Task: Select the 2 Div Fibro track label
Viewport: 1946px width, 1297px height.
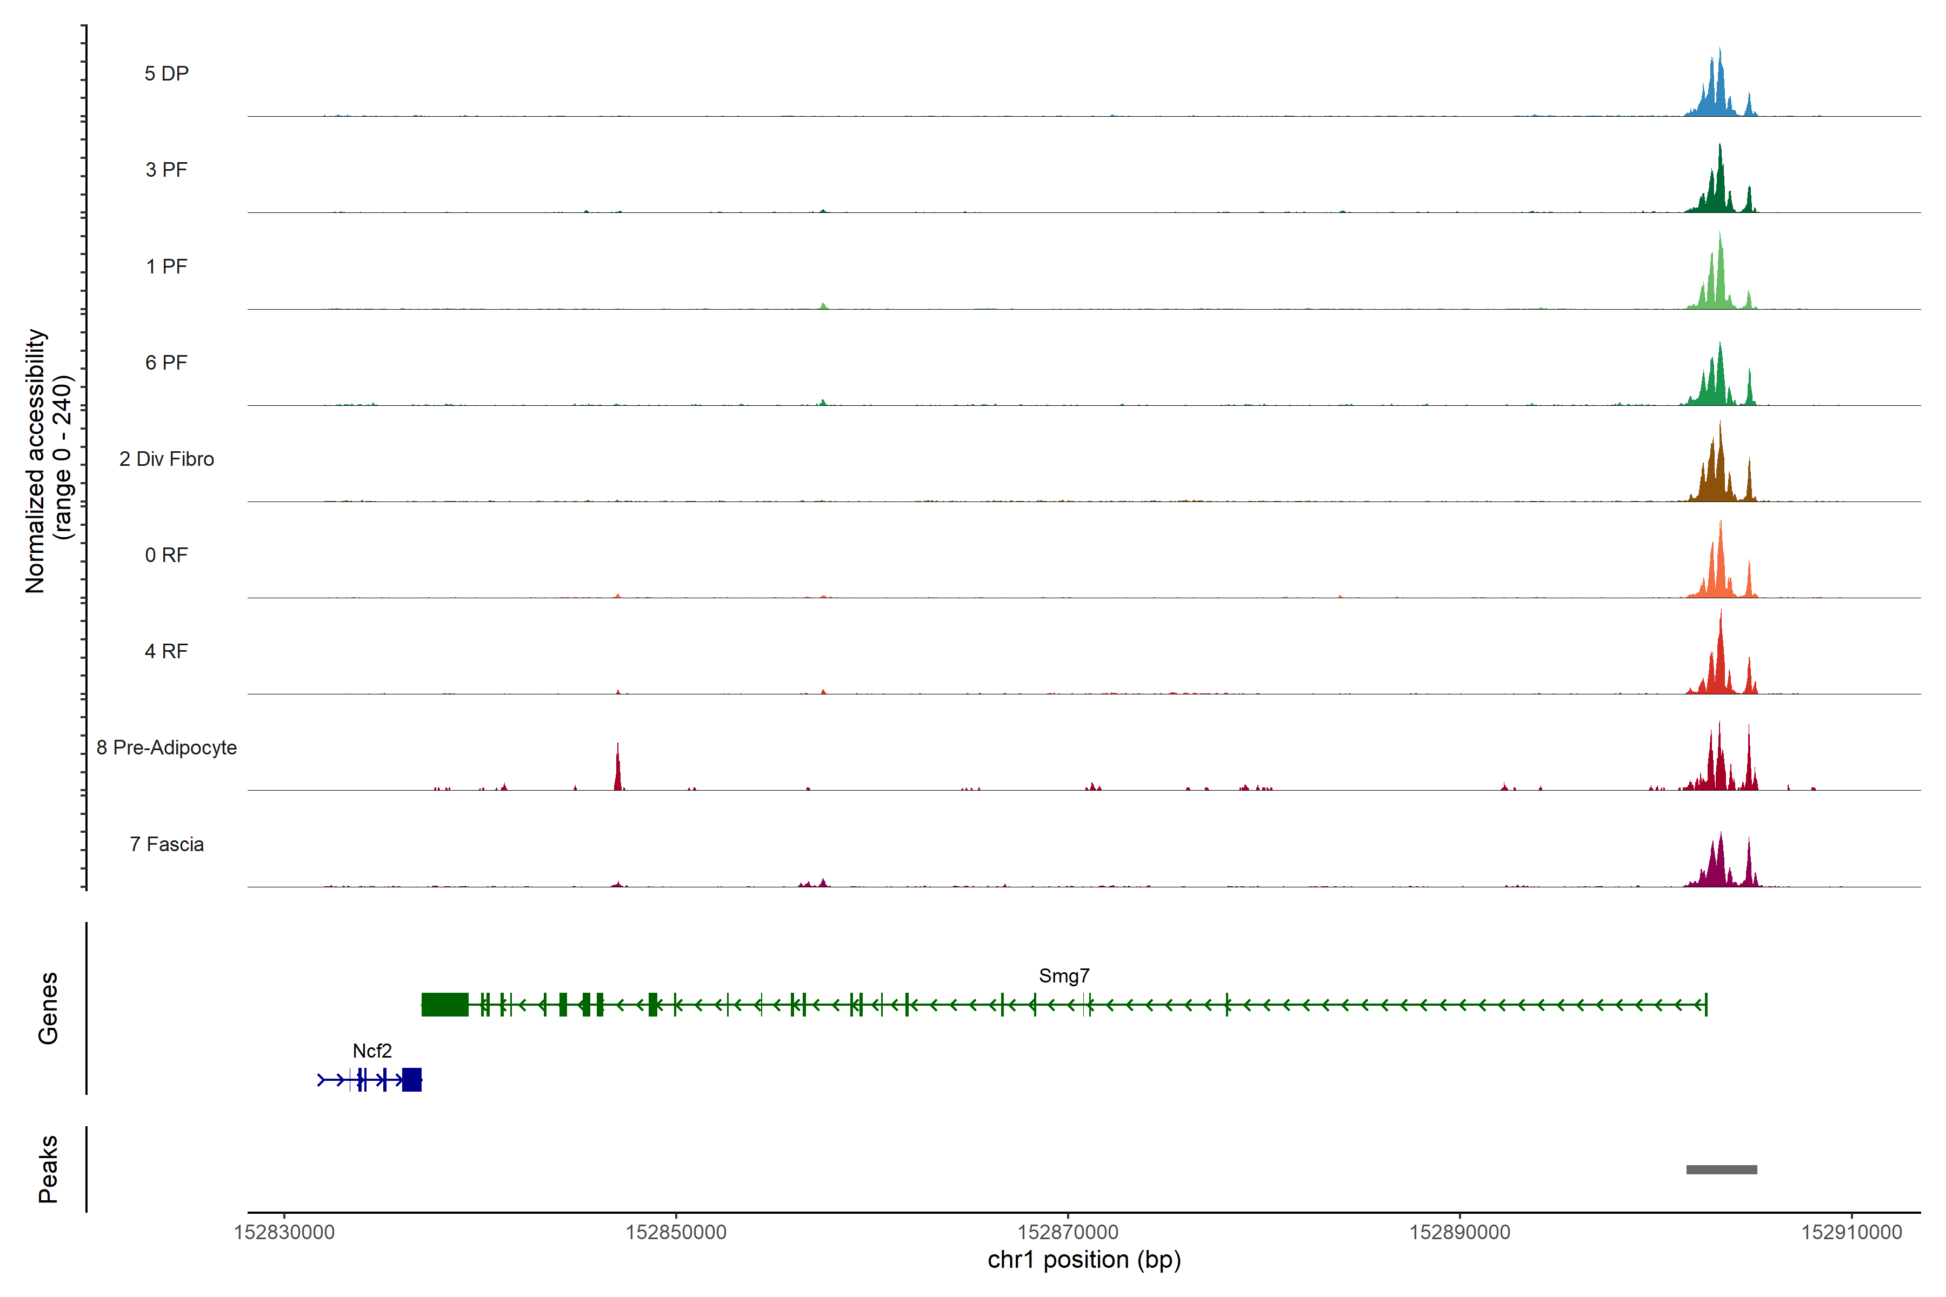Action: pyautogui.click(x=166, y=459)
